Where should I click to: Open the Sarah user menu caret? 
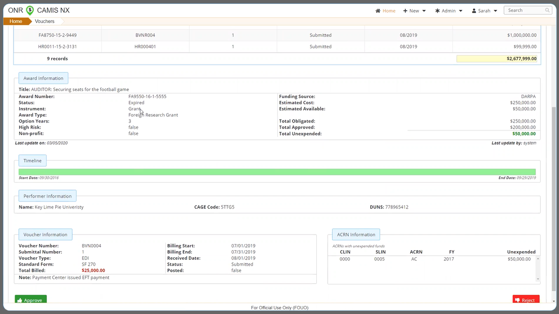(495, 11)
